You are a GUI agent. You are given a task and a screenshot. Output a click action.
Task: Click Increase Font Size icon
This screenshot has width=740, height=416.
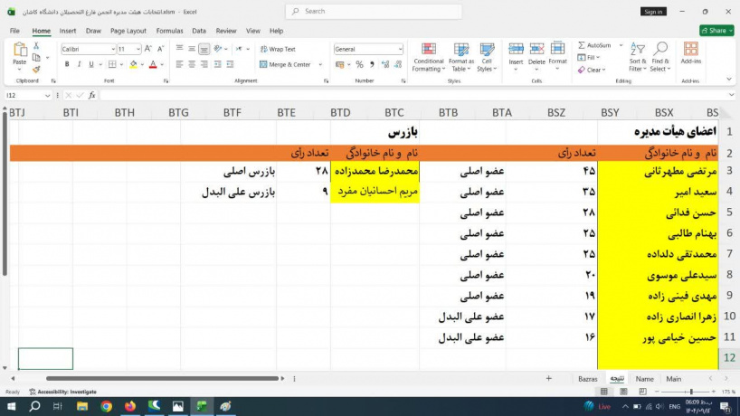tap(148, 49)
